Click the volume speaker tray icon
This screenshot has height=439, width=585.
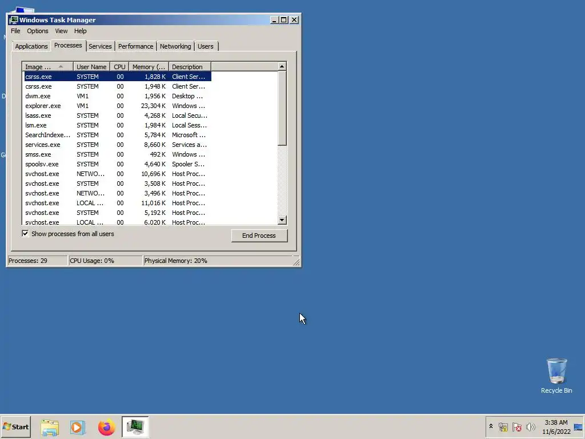pyautogui.click(x=530, y=426)
